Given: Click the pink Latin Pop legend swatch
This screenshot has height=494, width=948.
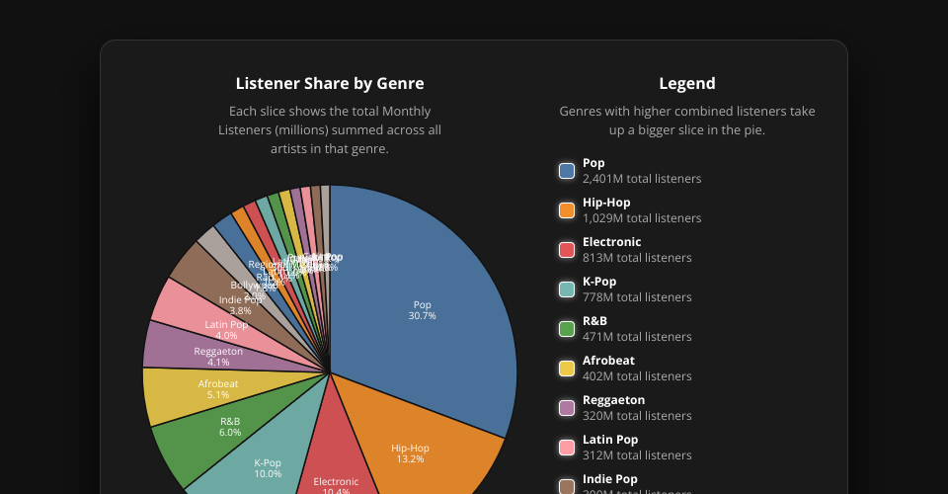Looking at the screenshot, I should point(567,448).
